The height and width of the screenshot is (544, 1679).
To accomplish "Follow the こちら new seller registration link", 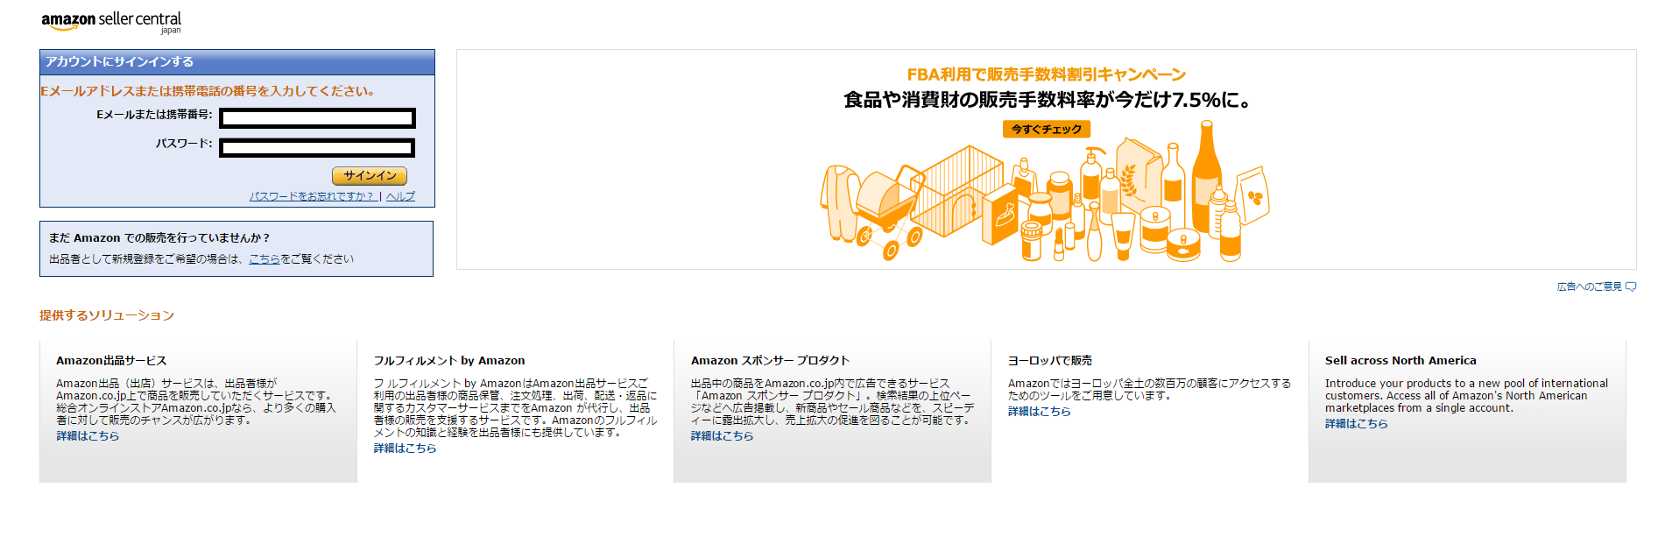I will click(x=265, y=259).
